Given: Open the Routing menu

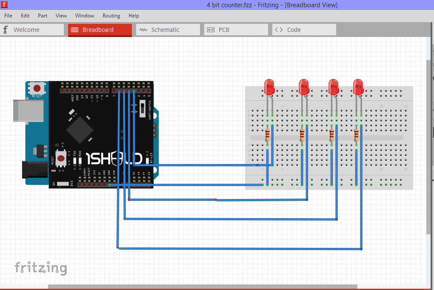Looking at the screenshot, I should click(111, 16).
